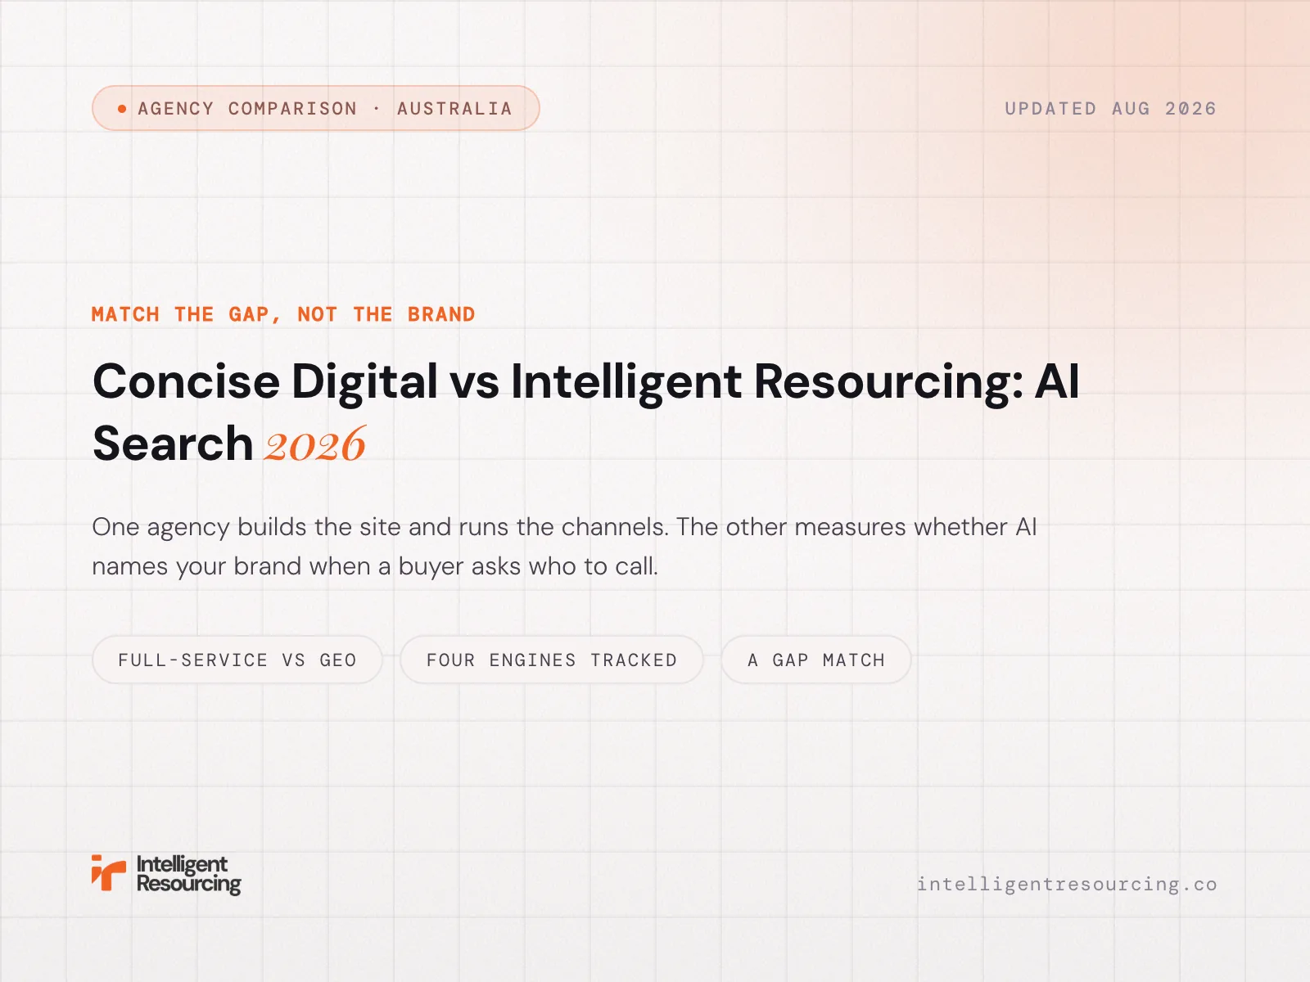Click the 'Updated Aug 2026' text
Viewport: 1310px width, 982px height.
click(x=1110, y=109)
